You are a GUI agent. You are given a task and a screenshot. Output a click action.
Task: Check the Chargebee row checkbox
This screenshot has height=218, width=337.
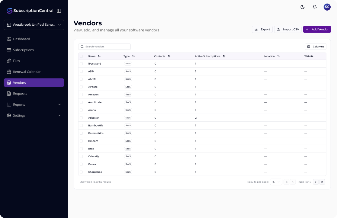[x=81, y=172]
